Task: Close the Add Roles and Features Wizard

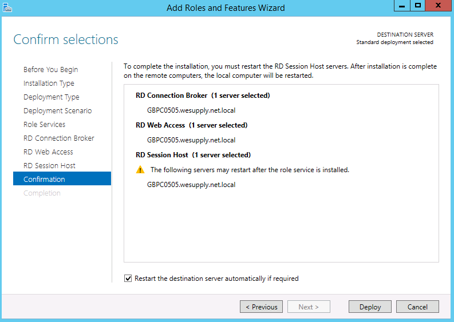Action: coord(439,6)
